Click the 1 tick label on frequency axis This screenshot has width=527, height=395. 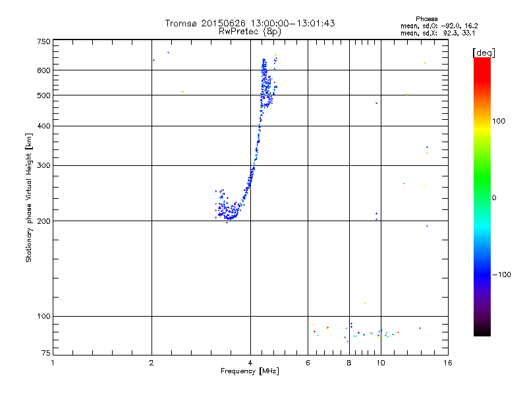pos(53,363)
